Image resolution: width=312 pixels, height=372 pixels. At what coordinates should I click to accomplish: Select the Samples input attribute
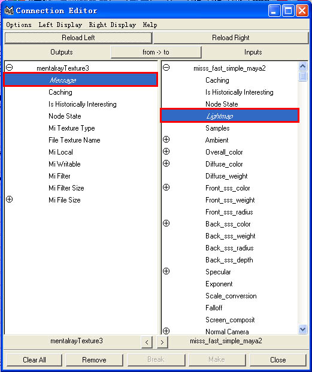[217, 128]
